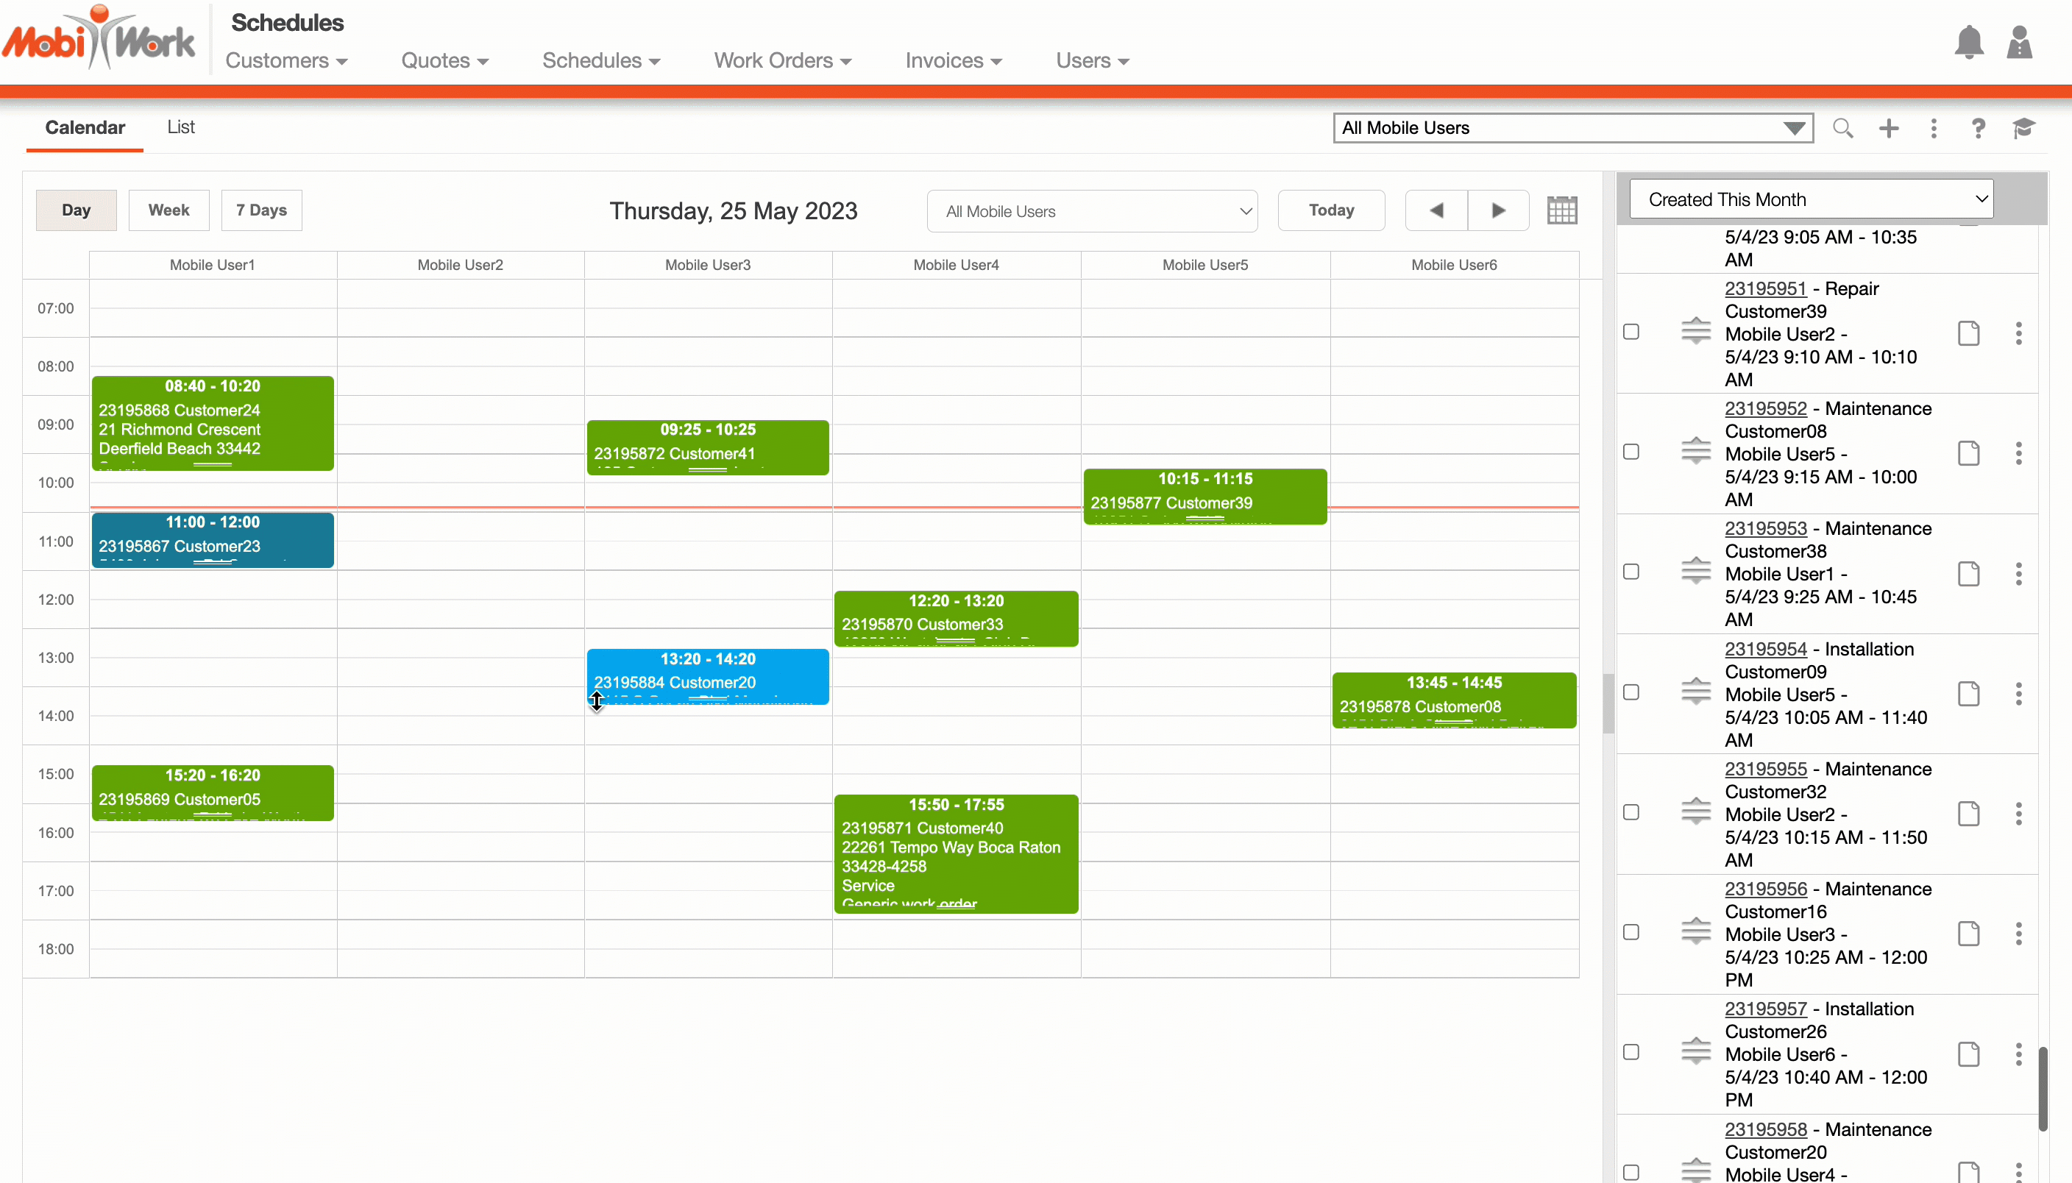Image resolution: width=2072 pixels, height=1183 pixels.
Task: Click the Today button
Action: click(x=1330, y=210)
